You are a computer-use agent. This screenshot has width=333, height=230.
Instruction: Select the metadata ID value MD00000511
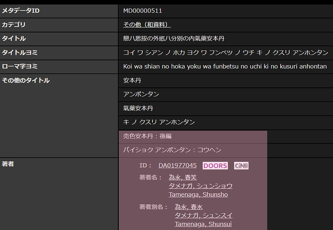[142, 11]
